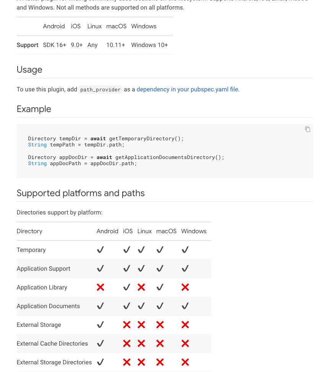Click the checkmark for Temporary on Windows
Screen dimensions: 320x372
pos(185,250)
